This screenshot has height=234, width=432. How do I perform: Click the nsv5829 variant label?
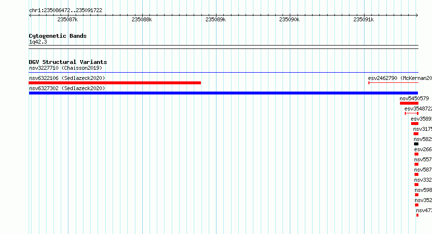coord(423,139)
